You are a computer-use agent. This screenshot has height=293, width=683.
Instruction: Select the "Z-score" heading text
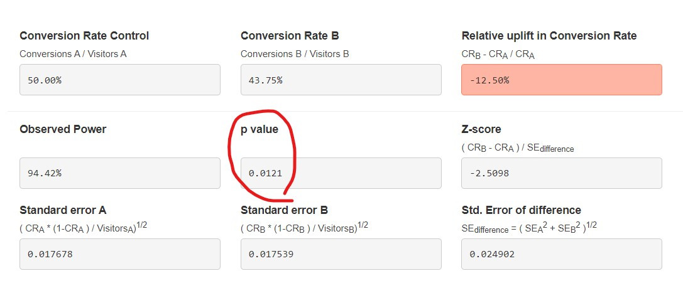pos(481,129)
